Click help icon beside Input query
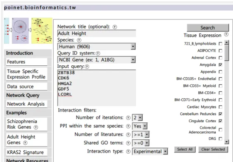This screenshot has width=233, height=162. coord(87,67)
